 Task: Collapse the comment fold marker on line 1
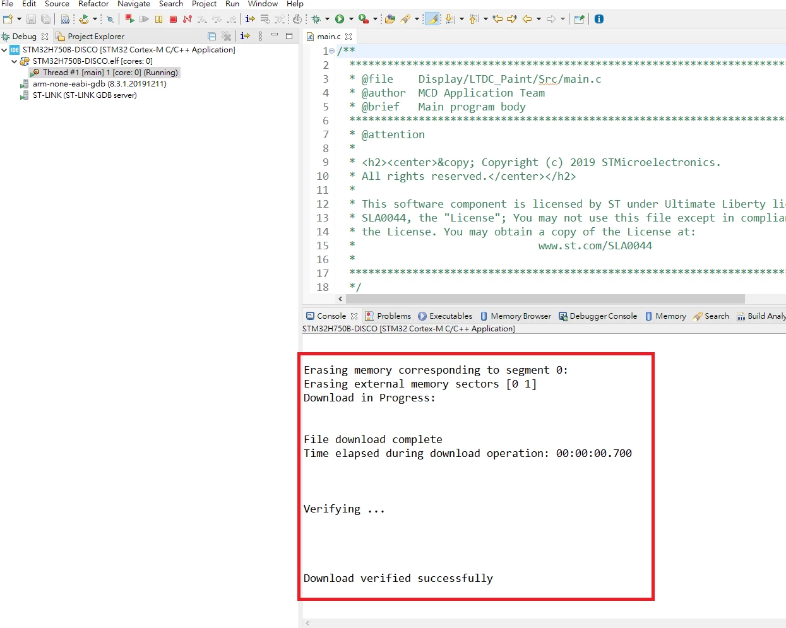coord(332,51)
